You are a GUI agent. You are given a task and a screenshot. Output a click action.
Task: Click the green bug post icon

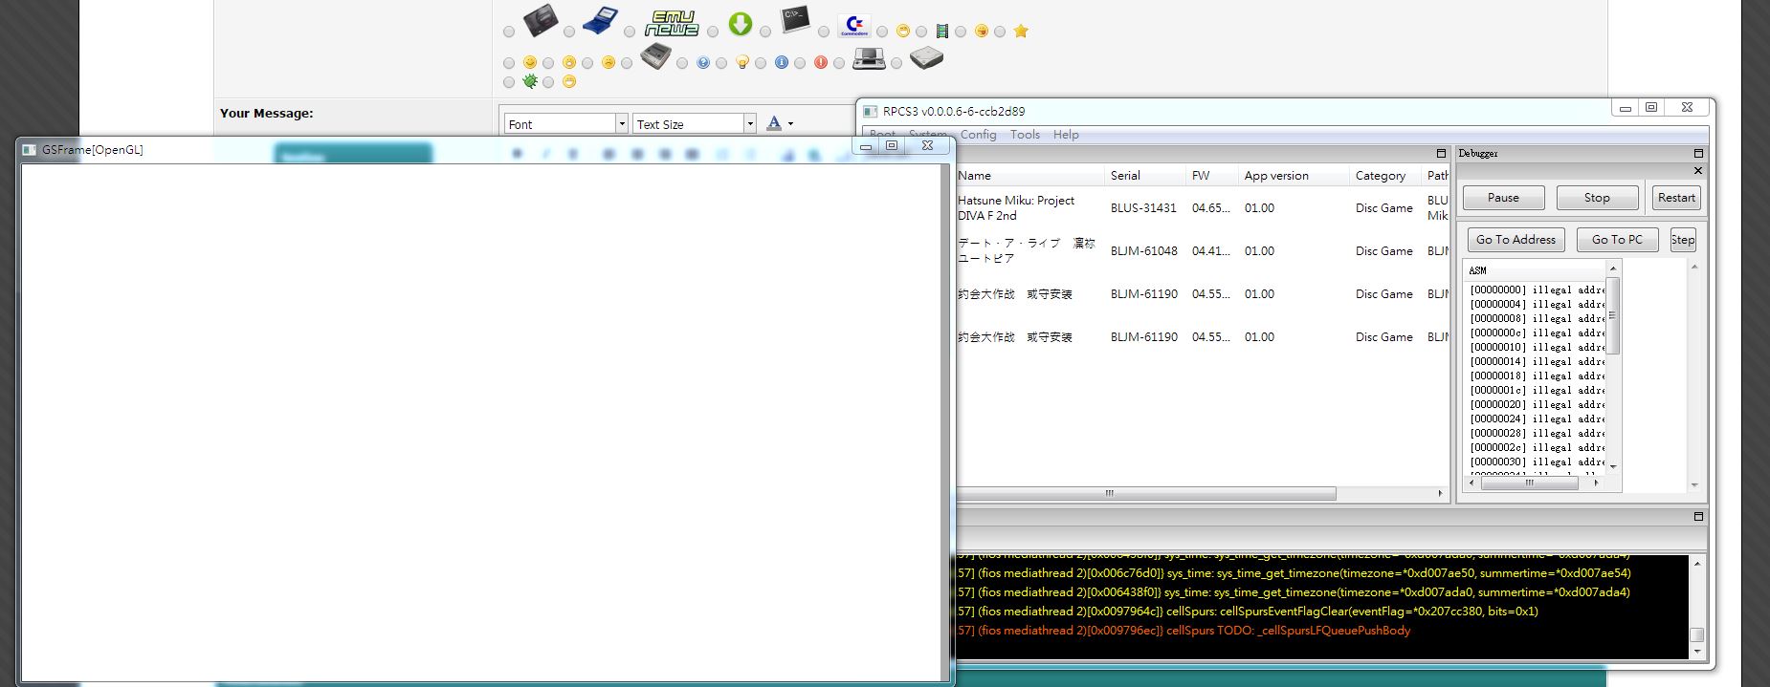(x=529, y=81)
